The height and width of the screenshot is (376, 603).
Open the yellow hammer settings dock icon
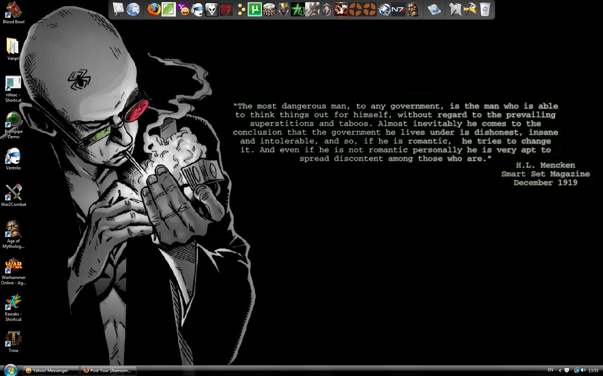470,9
